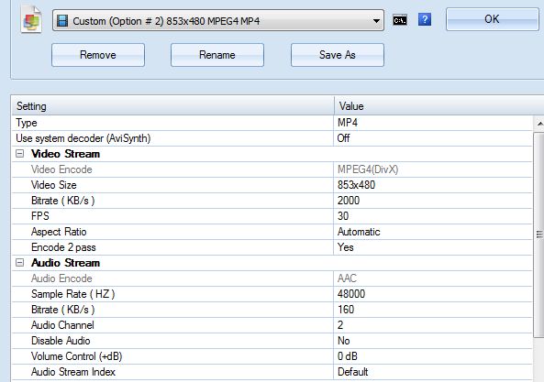This screenshot has width=544, height=382.
Task: Select Volume Control value 0 dB
Action: (x=348, y=356)
